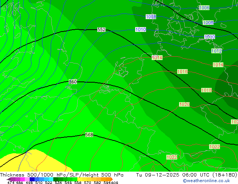
Task: Click the 474 legend value
Action: pos(11,182)
